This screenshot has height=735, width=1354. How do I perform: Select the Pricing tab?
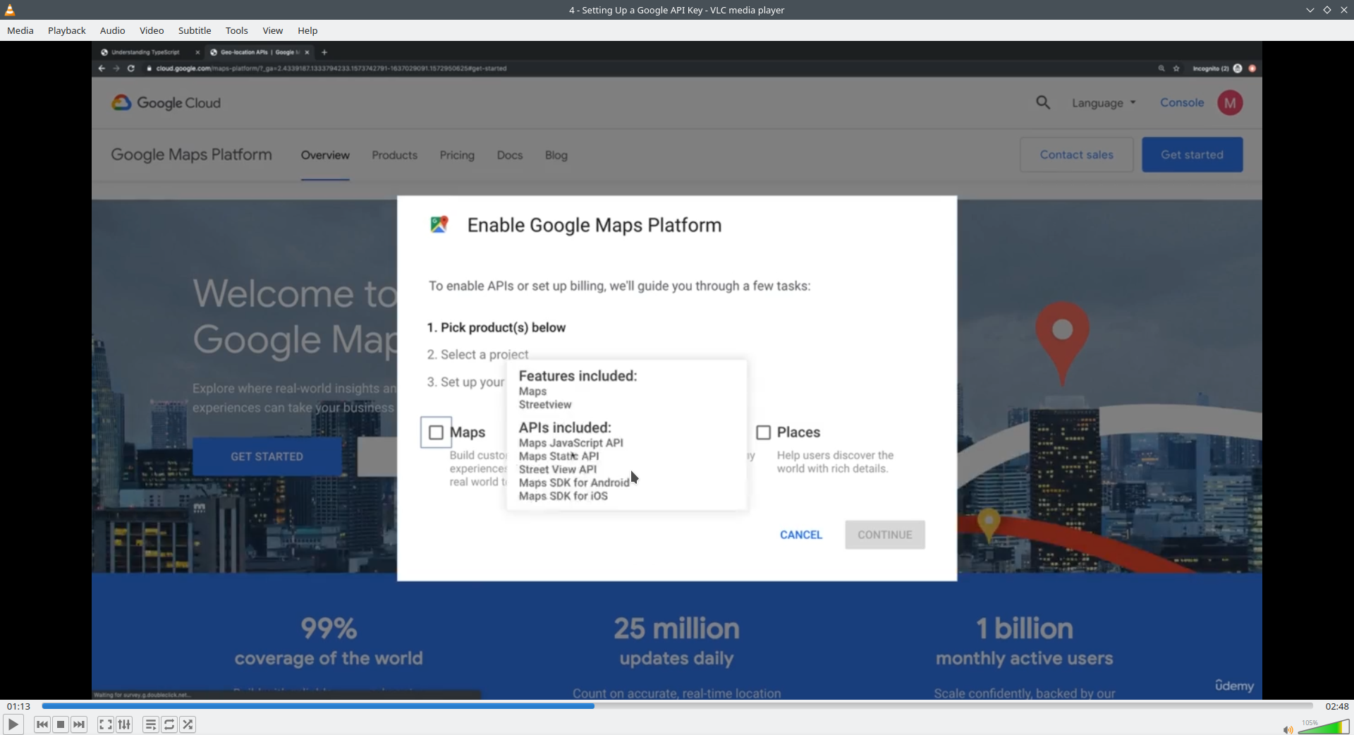[x=457, y=155]
